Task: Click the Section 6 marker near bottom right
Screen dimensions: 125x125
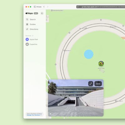Action: point(116,101)
